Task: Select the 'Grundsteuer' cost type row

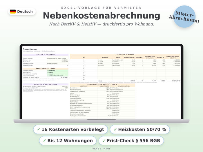Action: (x=103, y=88)
